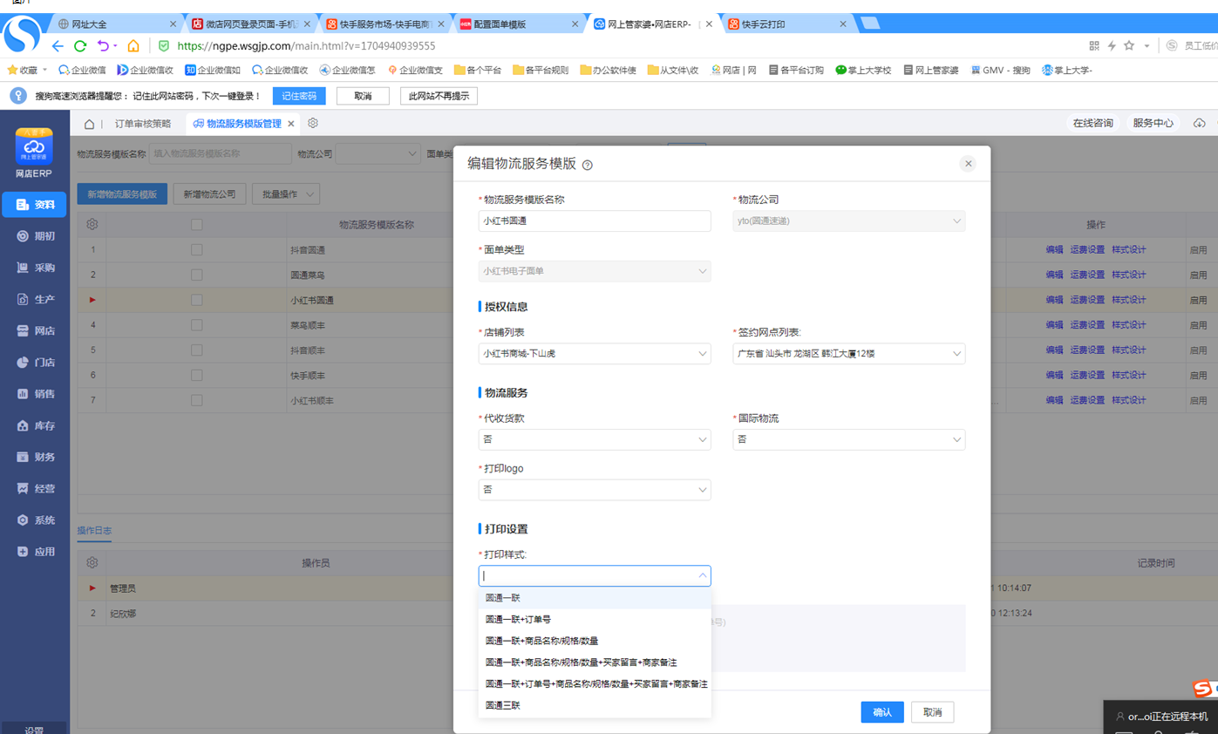Tick the checkbox for row 快手顺丰

click(196, 376)
